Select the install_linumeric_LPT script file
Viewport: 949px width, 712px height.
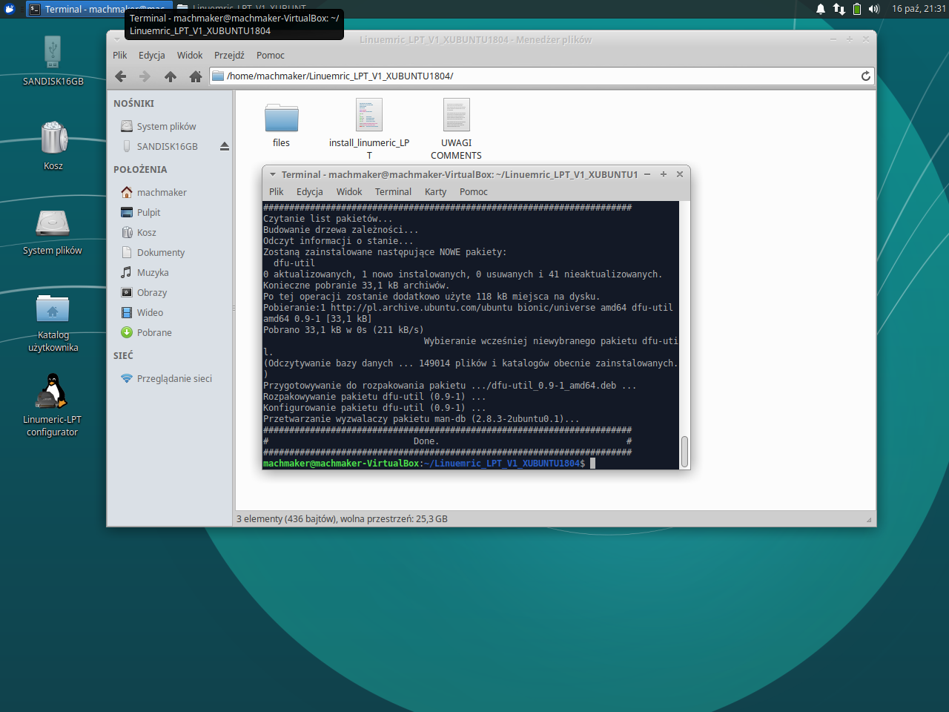pyautogui.click(x=369, y=116)
